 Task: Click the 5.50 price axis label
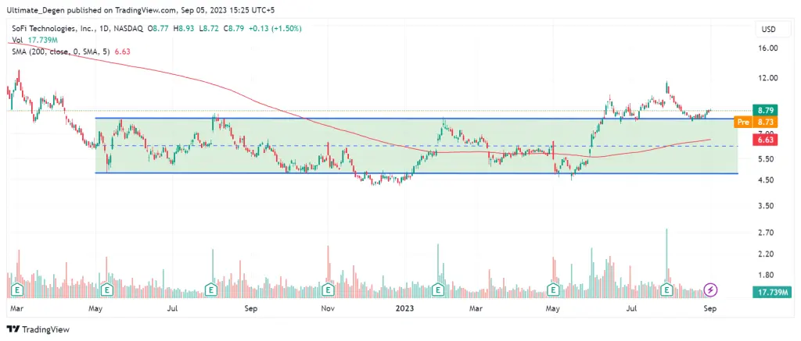[x=767, y=159]
